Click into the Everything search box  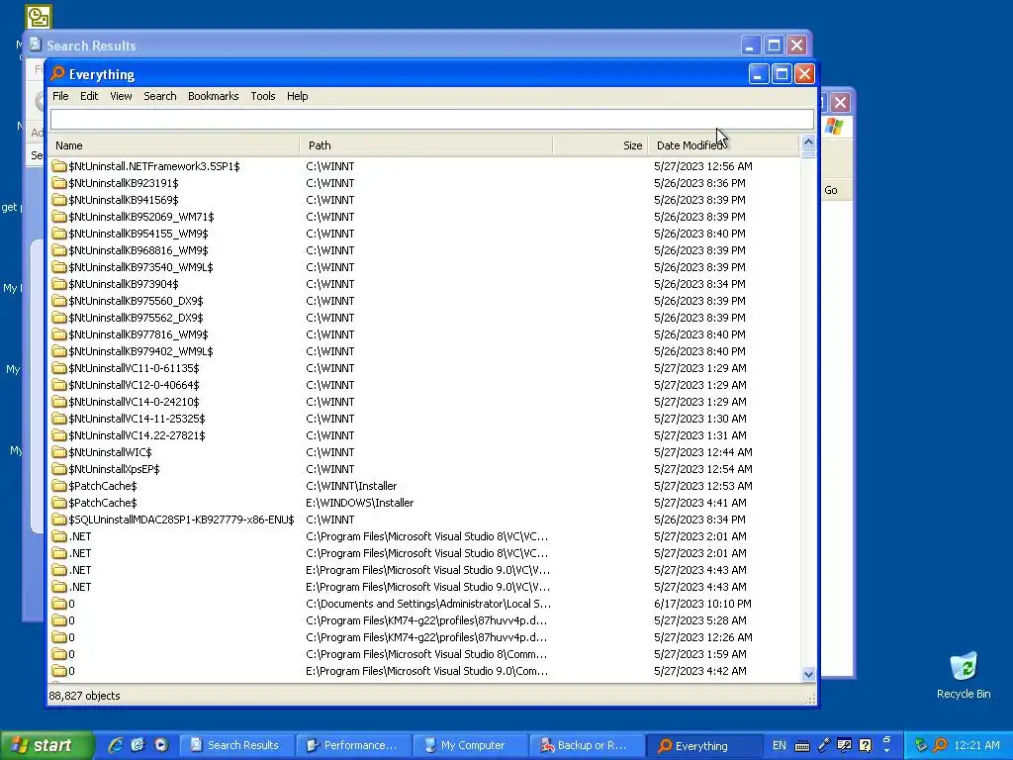[x=431, y=119]
